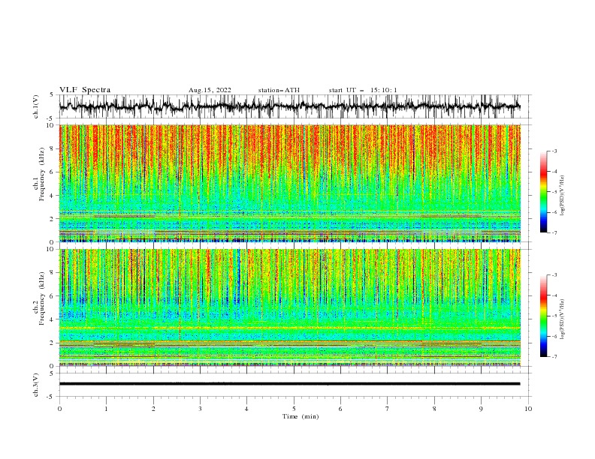Click the "-3" tick on ch.1 color bar
595x459 pixels.
pyautogui.click(x=554, y=151)
